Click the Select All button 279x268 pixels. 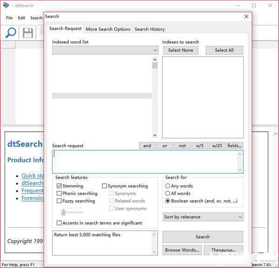pyautogui.click(x=224, y=50)
